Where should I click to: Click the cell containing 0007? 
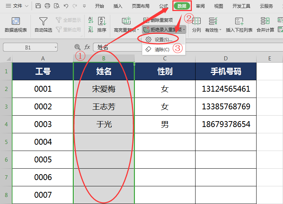pyautogui.click(x=43, y=195)
